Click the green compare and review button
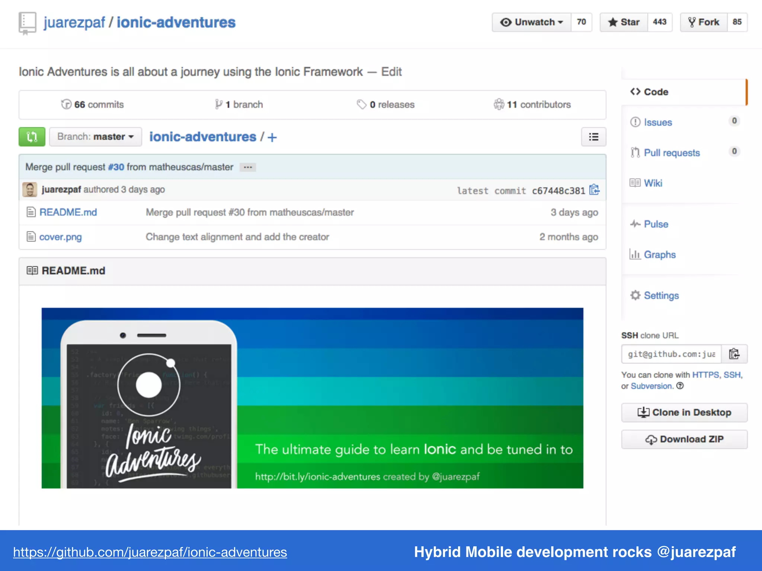Image resolution: width=762 pixels, height=571 pixels. coord(32,137)
